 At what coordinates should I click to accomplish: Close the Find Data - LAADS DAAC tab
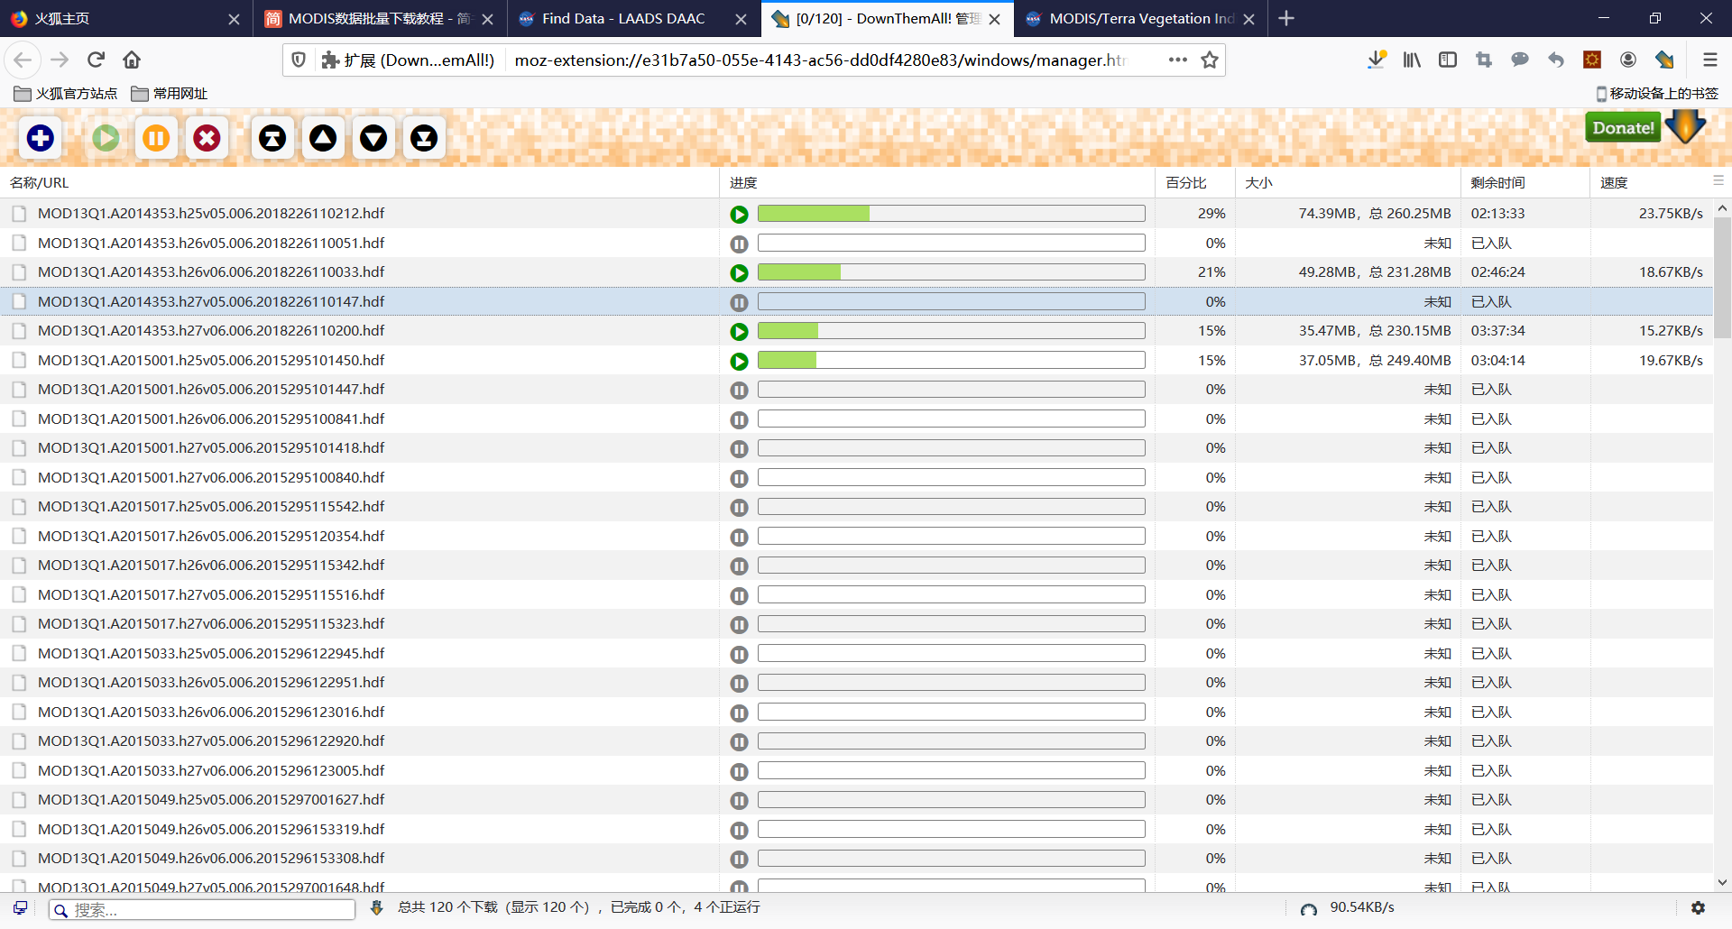point(741,19)
